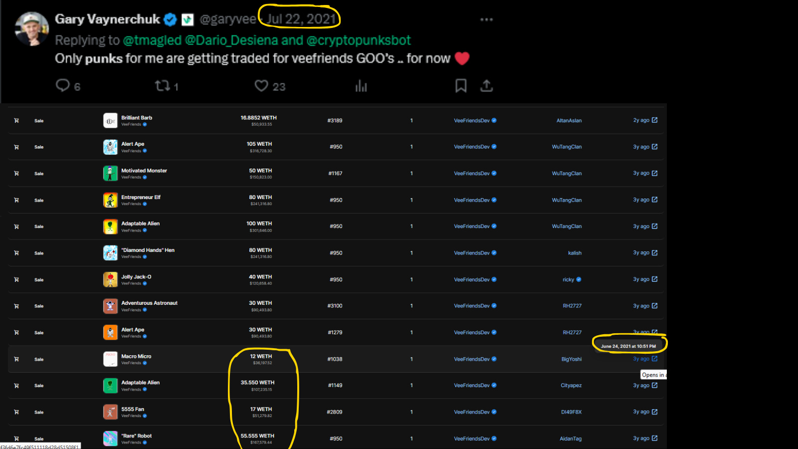Select the "Rare" Robot item name

(x=137, y=436)
